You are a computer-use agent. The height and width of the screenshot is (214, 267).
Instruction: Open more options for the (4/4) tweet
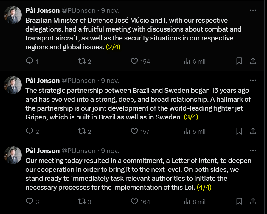(x=253, y=150)
